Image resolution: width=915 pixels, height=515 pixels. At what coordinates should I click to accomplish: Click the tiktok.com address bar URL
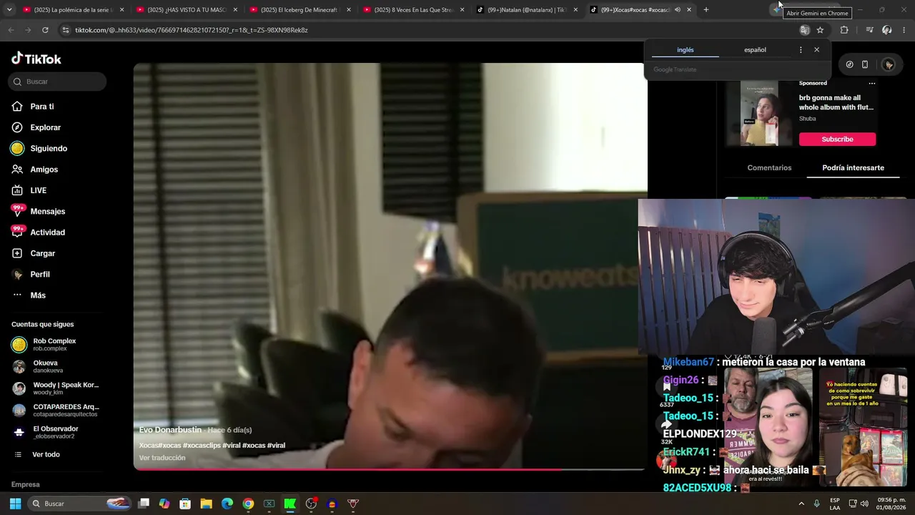(191, 30)
